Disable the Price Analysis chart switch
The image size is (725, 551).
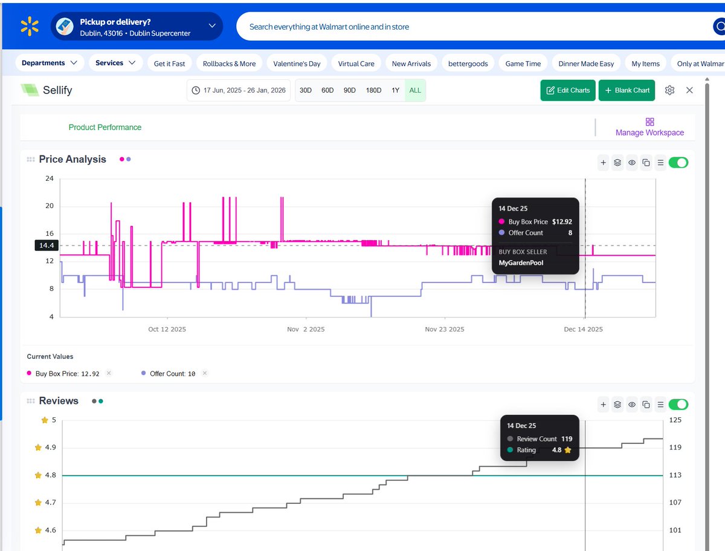tap(678, 163)
